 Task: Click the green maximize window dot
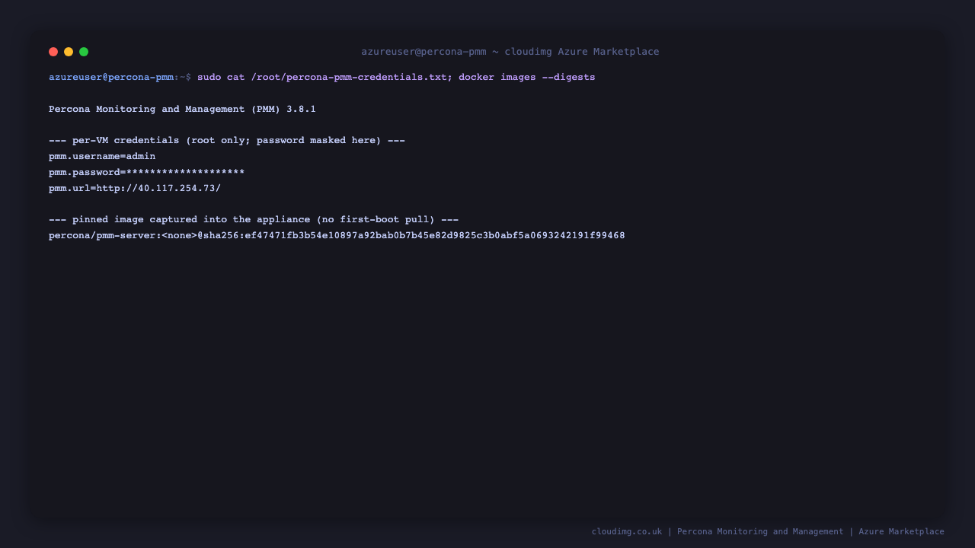[84, 52]
